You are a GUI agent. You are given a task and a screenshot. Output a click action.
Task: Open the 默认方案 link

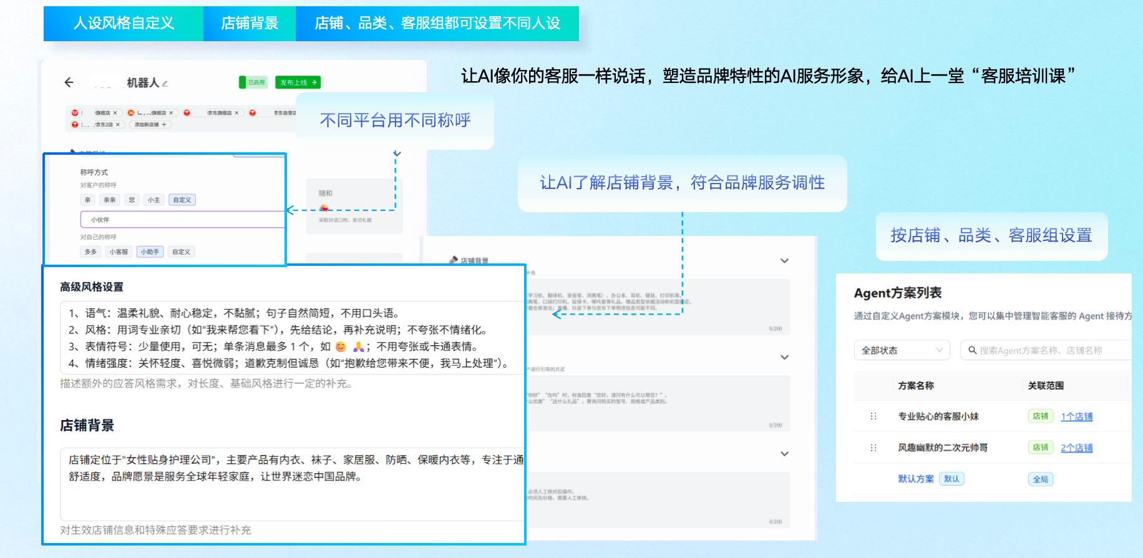[x=916, y=479]
